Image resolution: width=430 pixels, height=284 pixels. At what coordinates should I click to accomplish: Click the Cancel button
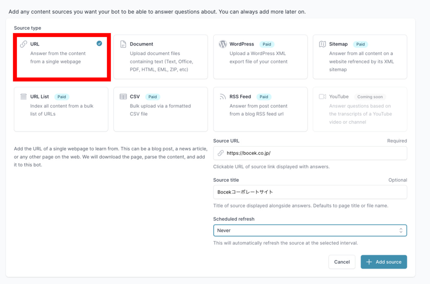coord(342,262)
